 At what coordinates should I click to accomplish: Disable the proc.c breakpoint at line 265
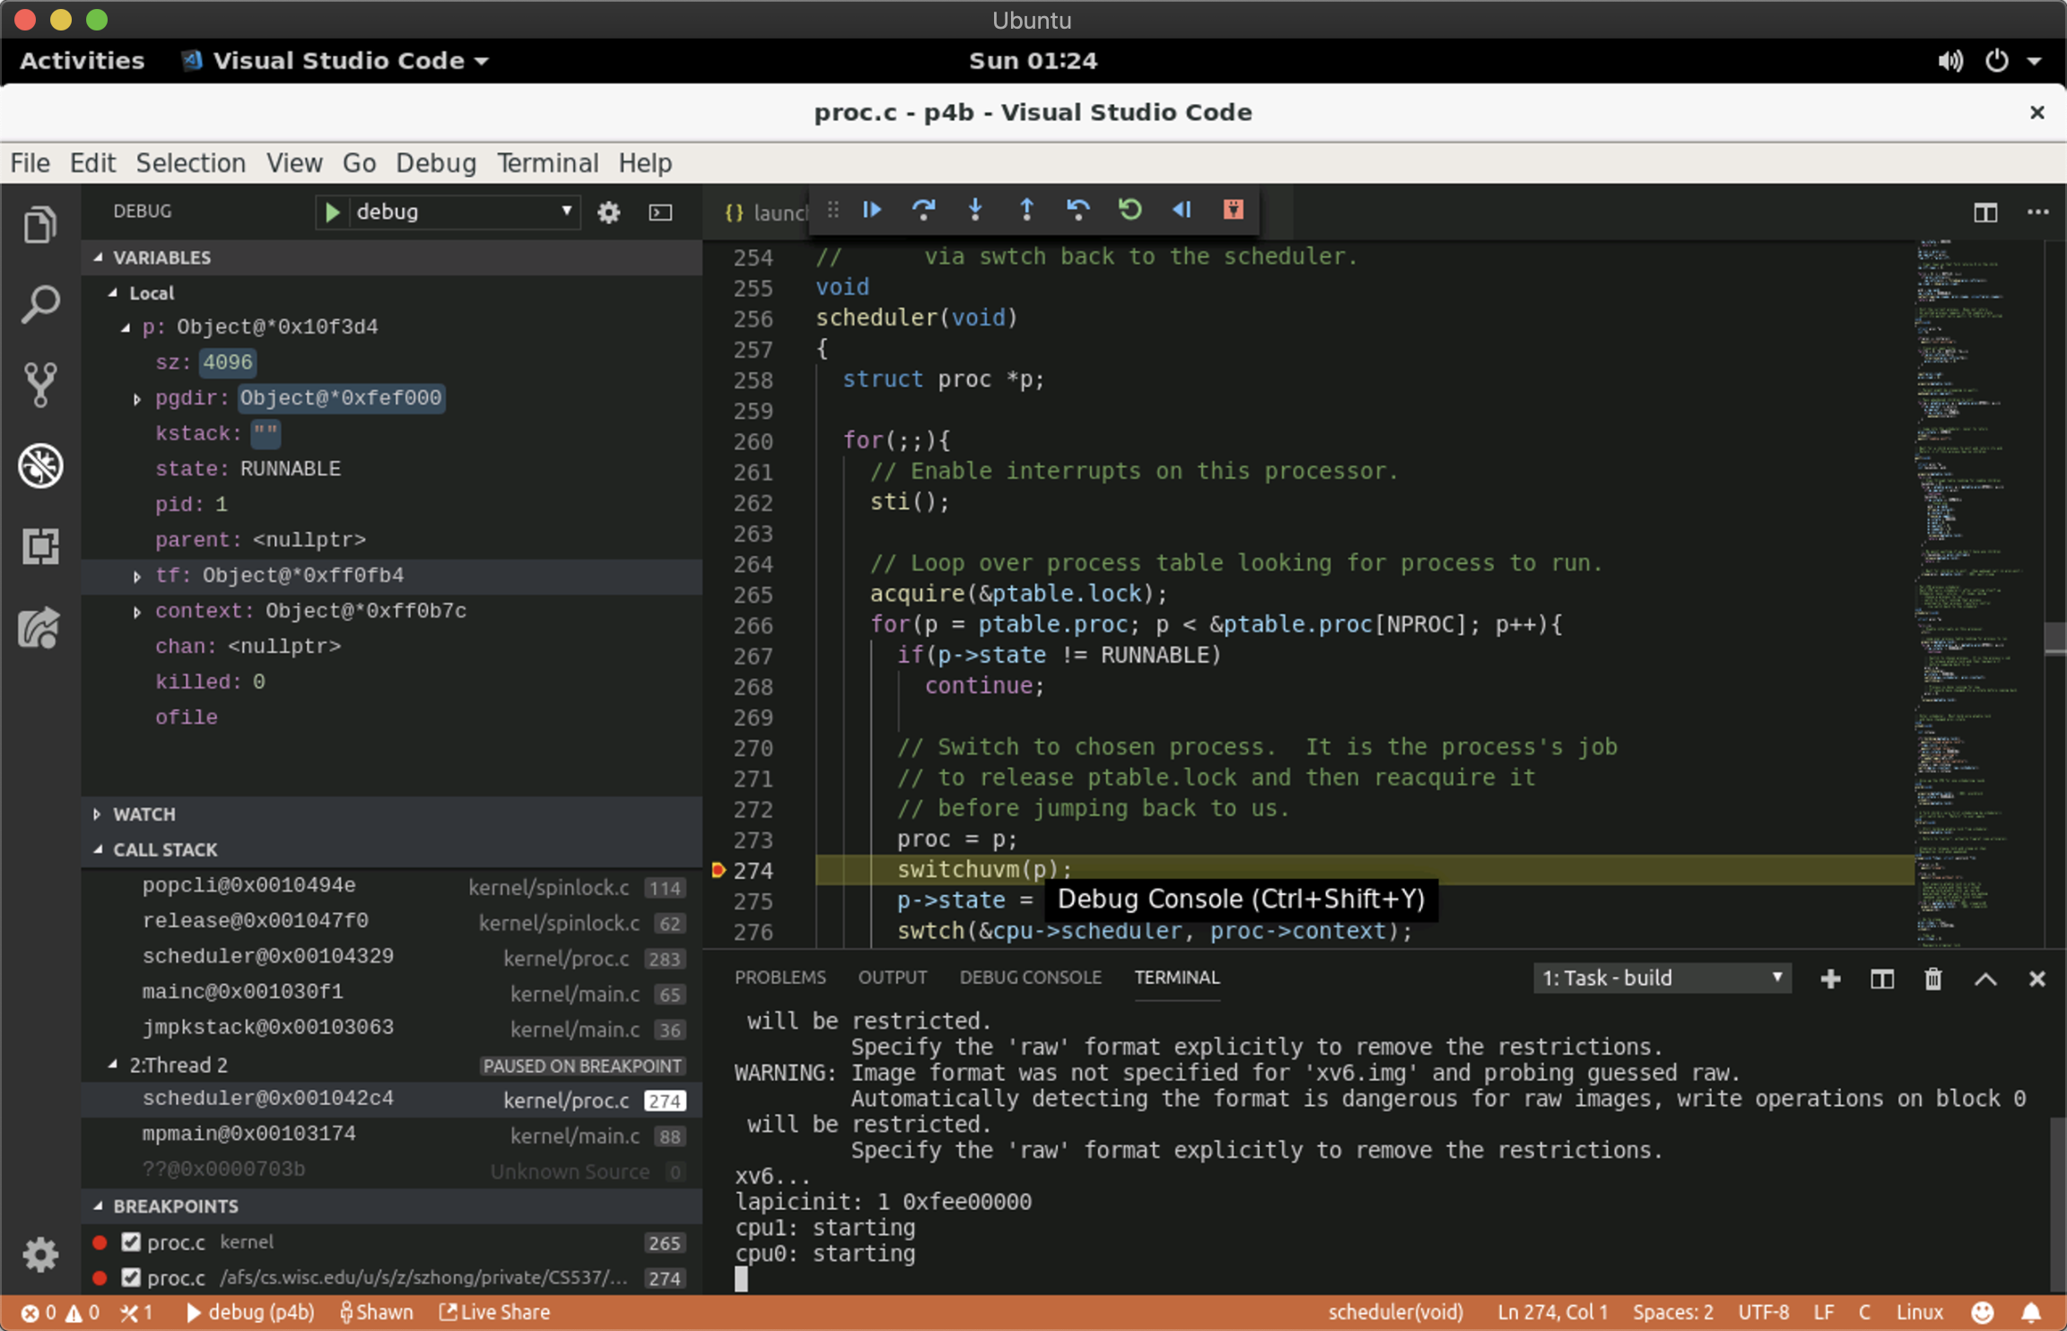(131, 1242)
